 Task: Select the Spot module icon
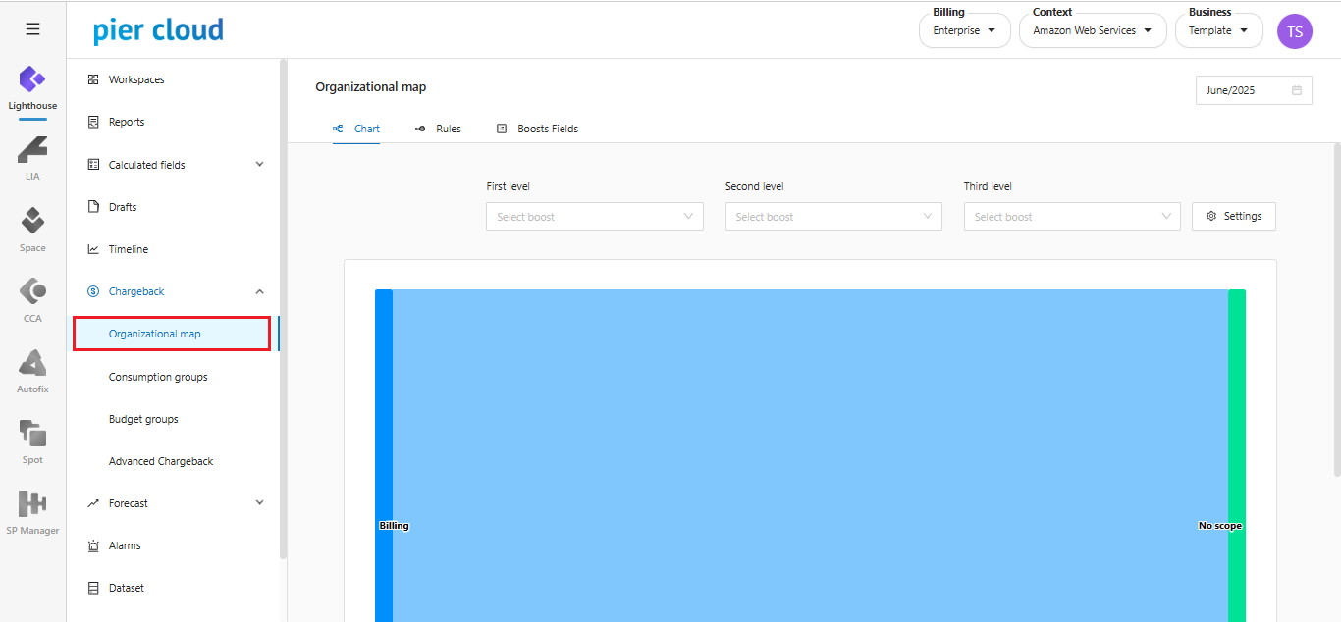pyautogui.click(x=32, y=433)
